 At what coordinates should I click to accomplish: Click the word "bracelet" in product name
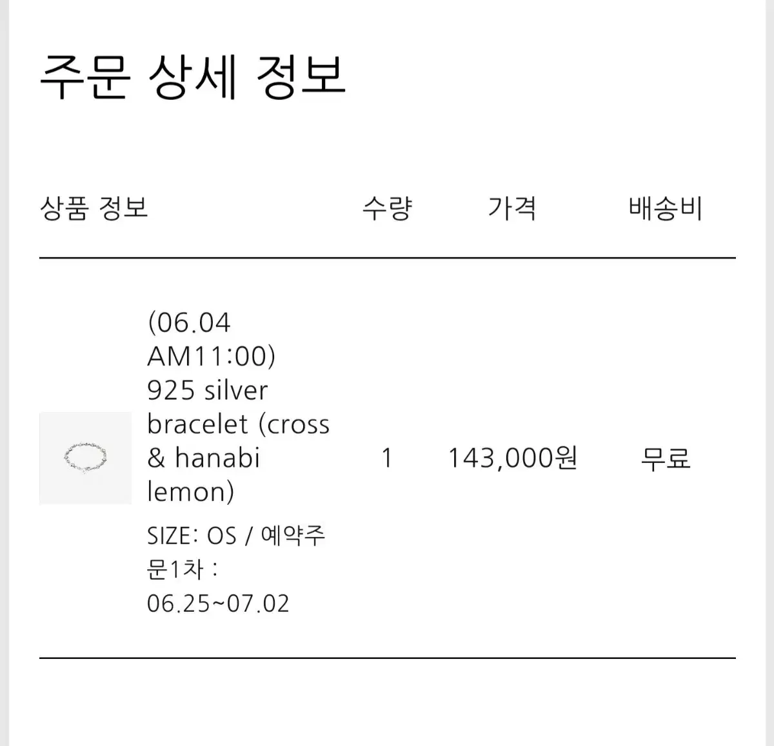point(197,424)
